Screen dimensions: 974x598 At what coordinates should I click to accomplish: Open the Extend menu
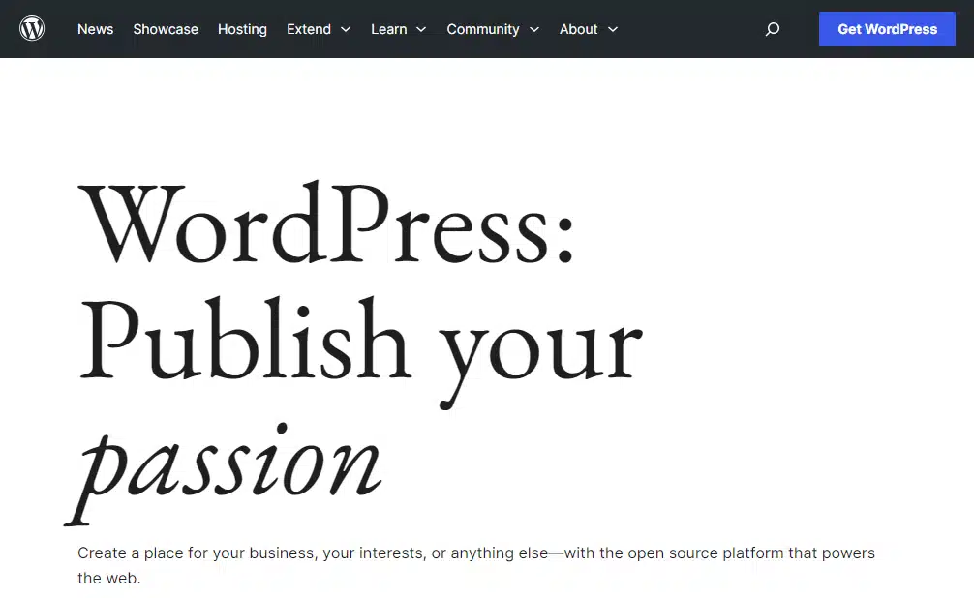click(x=309, y=29)
